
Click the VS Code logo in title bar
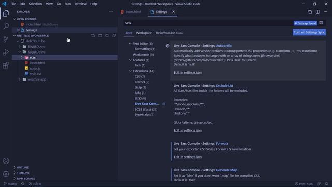point(4,4)
